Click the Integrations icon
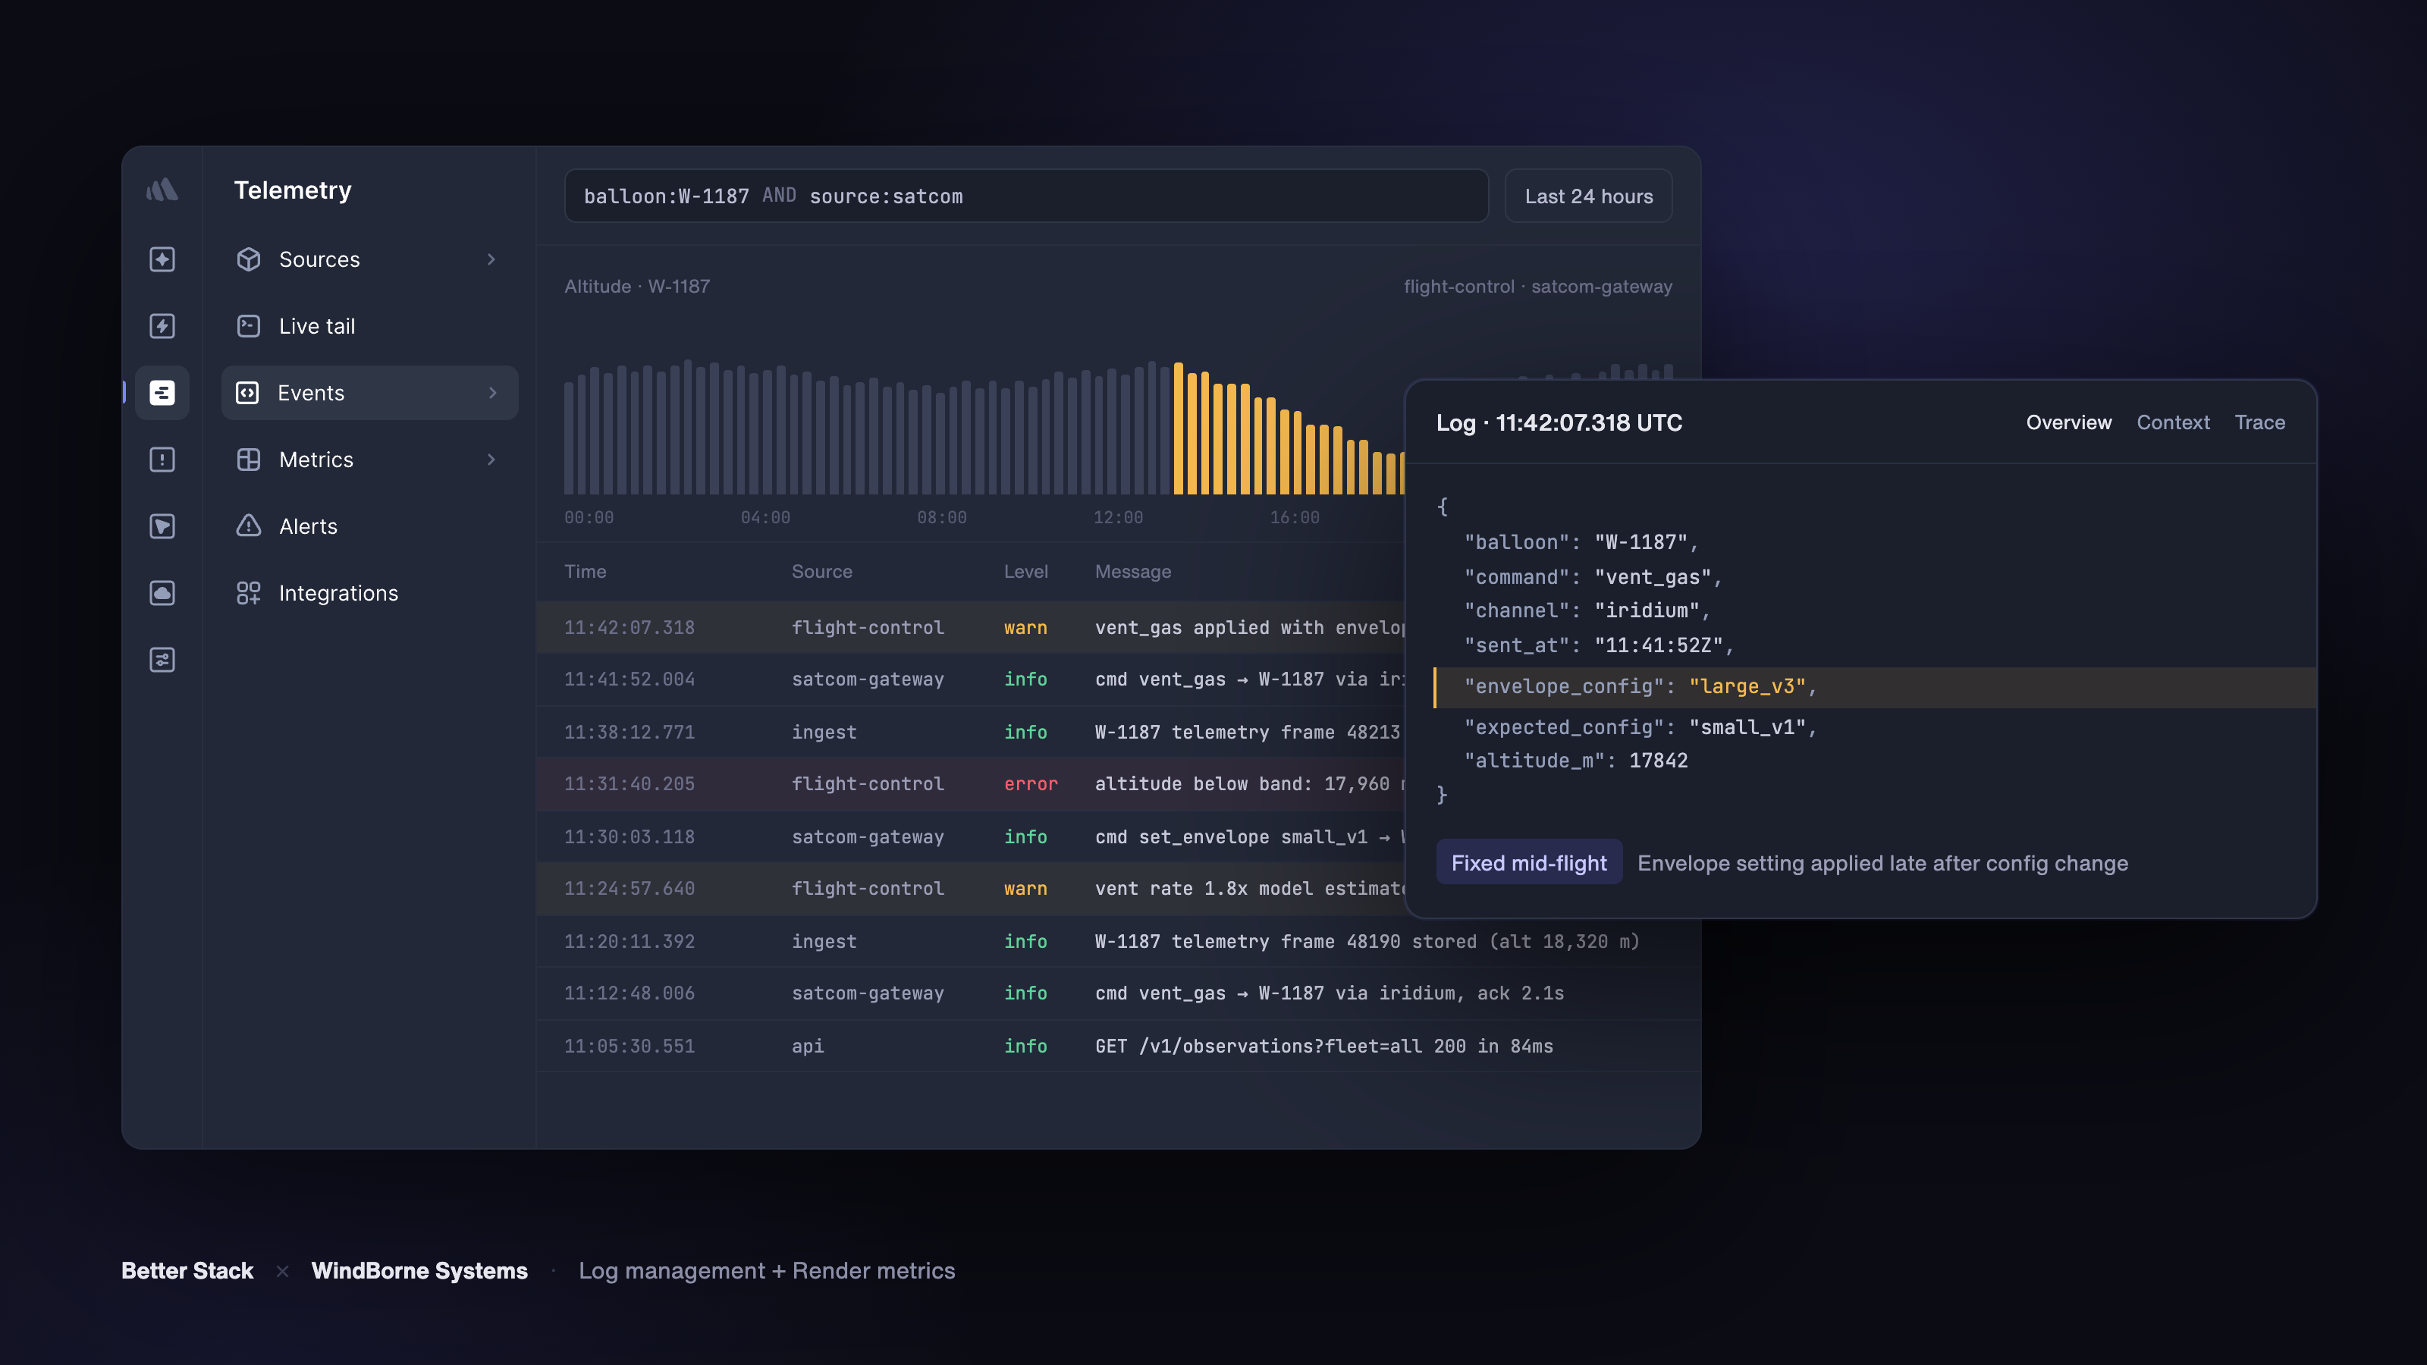Screen dimensions: 2427x1365 [249, 594]
